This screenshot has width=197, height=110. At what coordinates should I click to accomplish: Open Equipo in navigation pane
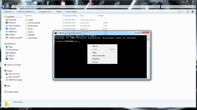click(10, 71)
